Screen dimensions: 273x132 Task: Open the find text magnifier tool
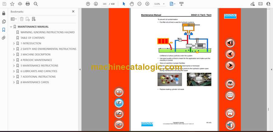(36, 4)
